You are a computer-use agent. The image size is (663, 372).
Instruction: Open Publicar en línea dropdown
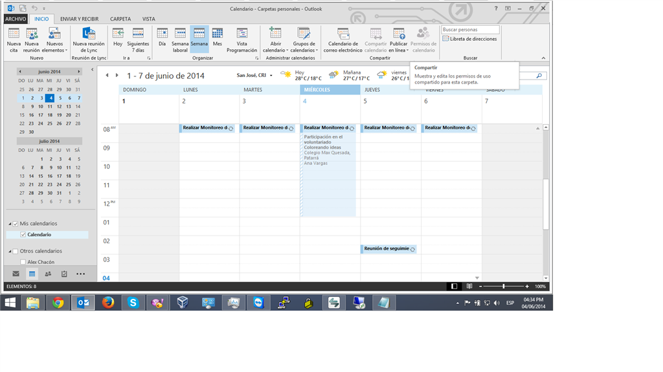pyautogui.click(x=398, y=40)
